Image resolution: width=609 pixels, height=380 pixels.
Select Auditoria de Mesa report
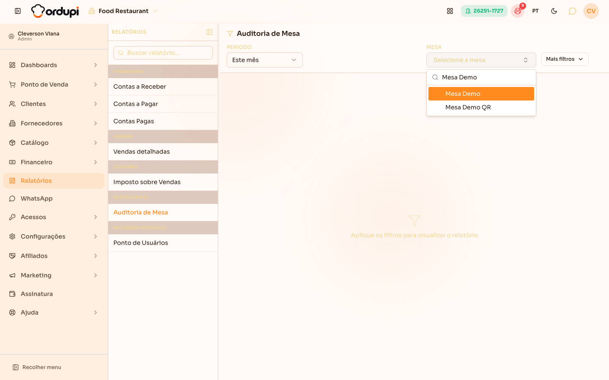[163, 212]
